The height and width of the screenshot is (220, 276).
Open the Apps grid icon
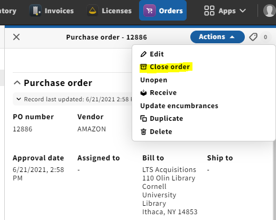209,11
